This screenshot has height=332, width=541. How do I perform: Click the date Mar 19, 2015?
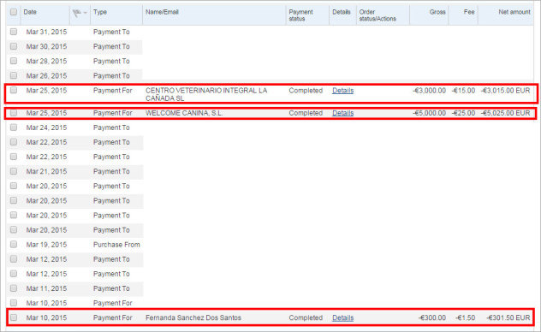click(x=46, y=245)
